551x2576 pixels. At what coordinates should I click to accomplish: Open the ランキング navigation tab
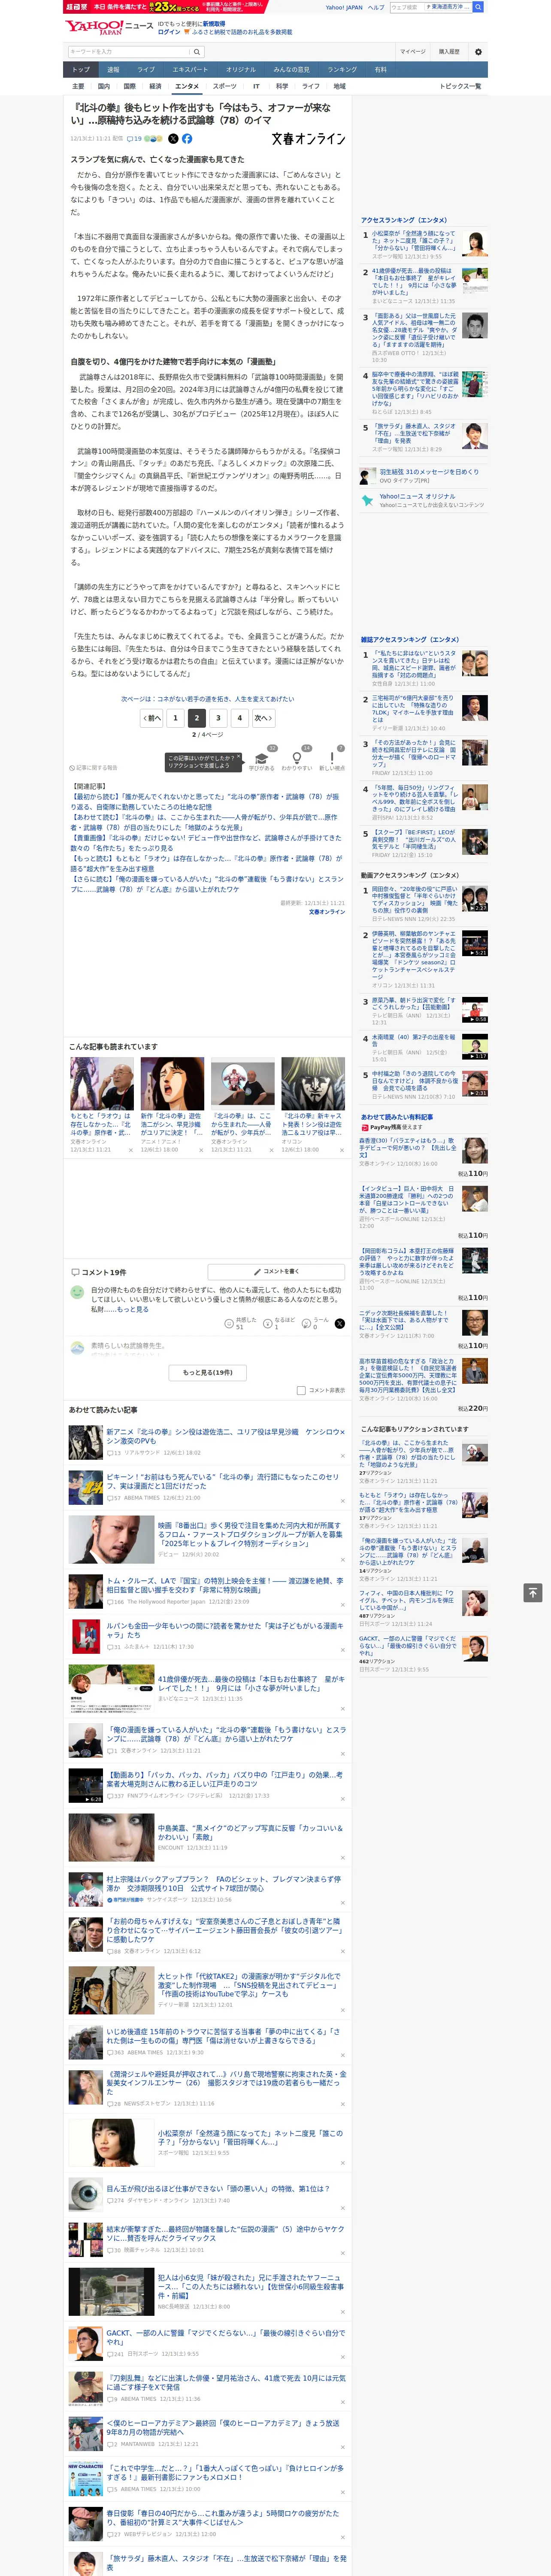coord(342,70)
